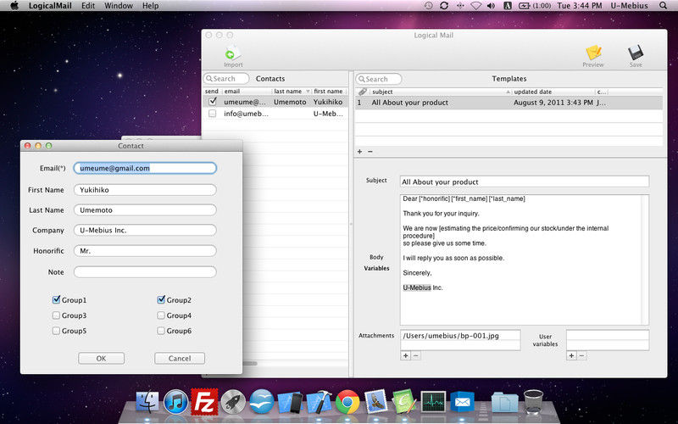Click the email column header in Contacts
Image resolution: width=678 pixels, height=424 pixels.
click(x=247, y=92)
